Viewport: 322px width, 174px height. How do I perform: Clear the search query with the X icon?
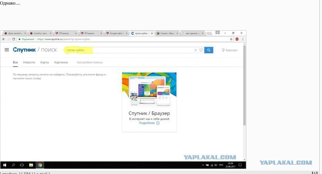coord(195,50)
